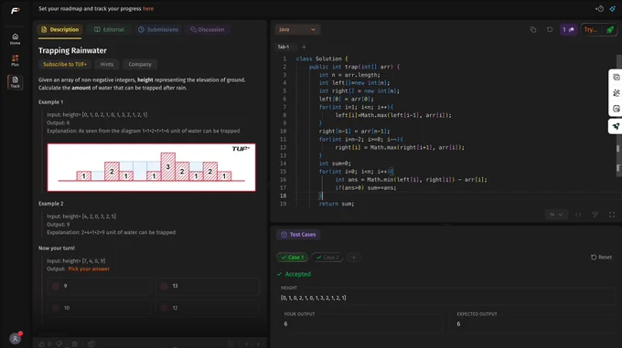Viewport: 622px width, 348px height.
Task: Select test Case 1
Action: [293, 258]
